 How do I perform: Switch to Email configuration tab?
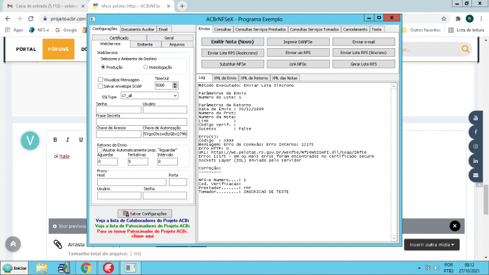point(163,29)
